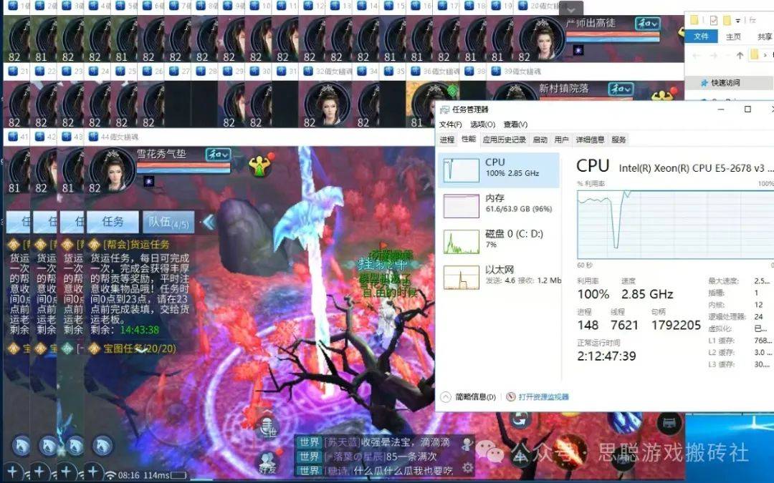Screen dimensions: 774x483
Task: Click the avatar of character 严师出高徒
Action: pyautogui.click(x=542, y=39)
